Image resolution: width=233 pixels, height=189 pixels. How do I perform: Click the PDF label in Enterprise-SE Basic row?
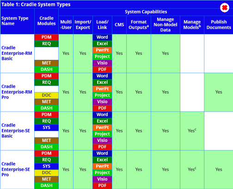pos(102,147)
